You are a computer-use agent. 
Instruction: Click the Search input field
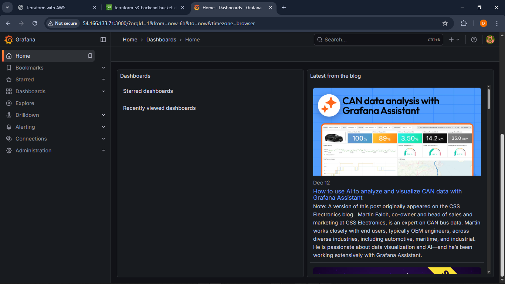(373, 40)
